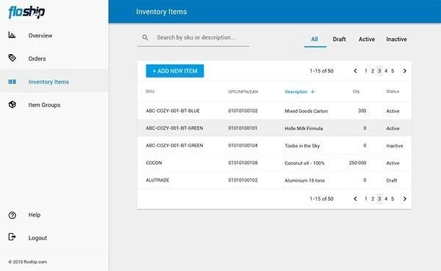This screenshot has width=441, height=271.
Task: Select page 2 in top pagination
Action: [x=373, y=71]
